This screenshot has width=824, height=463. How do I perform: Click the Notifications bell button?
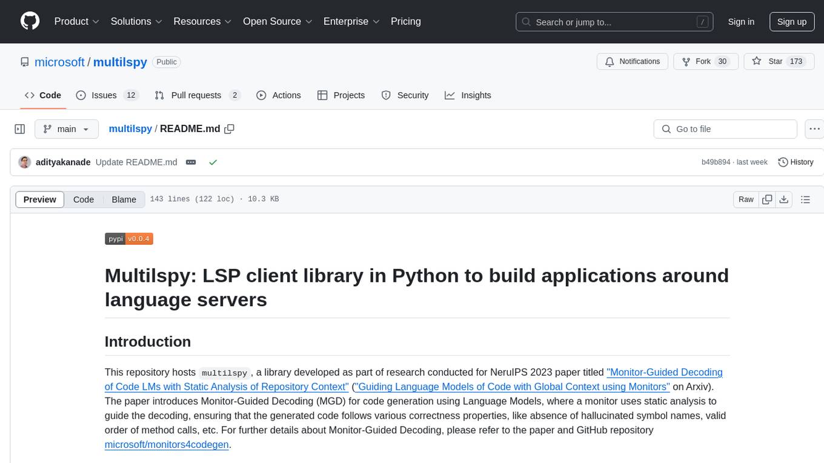pyautogui.click(x=633, y=61)
